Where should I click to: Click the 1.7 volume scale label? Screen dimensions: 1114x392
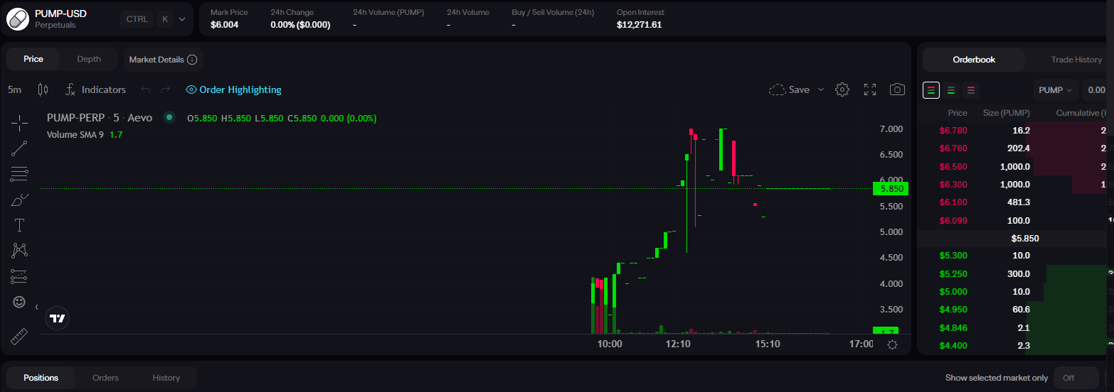[x=886, y=332]
